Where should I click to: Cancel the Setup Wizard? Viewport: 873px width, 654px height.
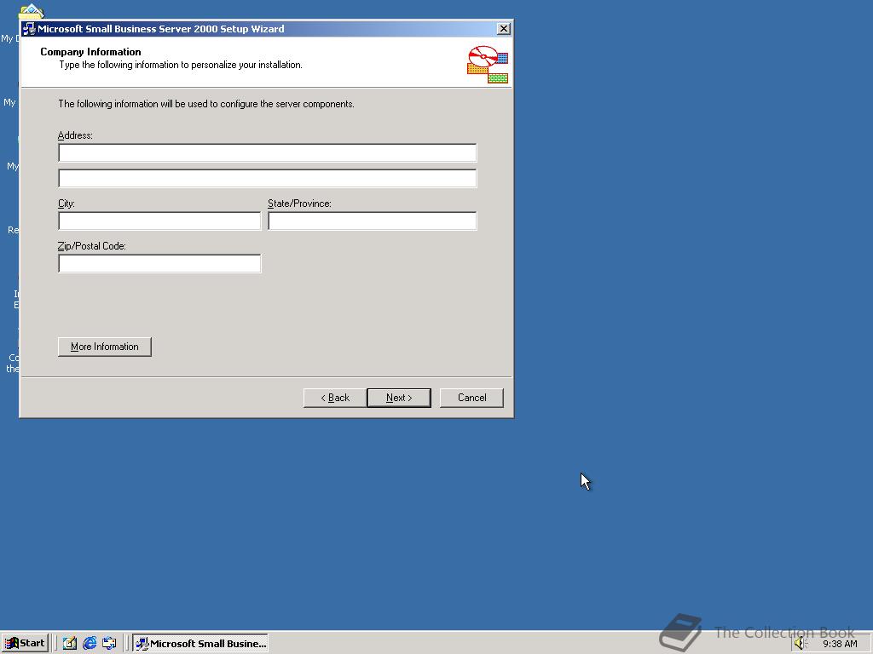pyautogui.click(x=471, y=398)
